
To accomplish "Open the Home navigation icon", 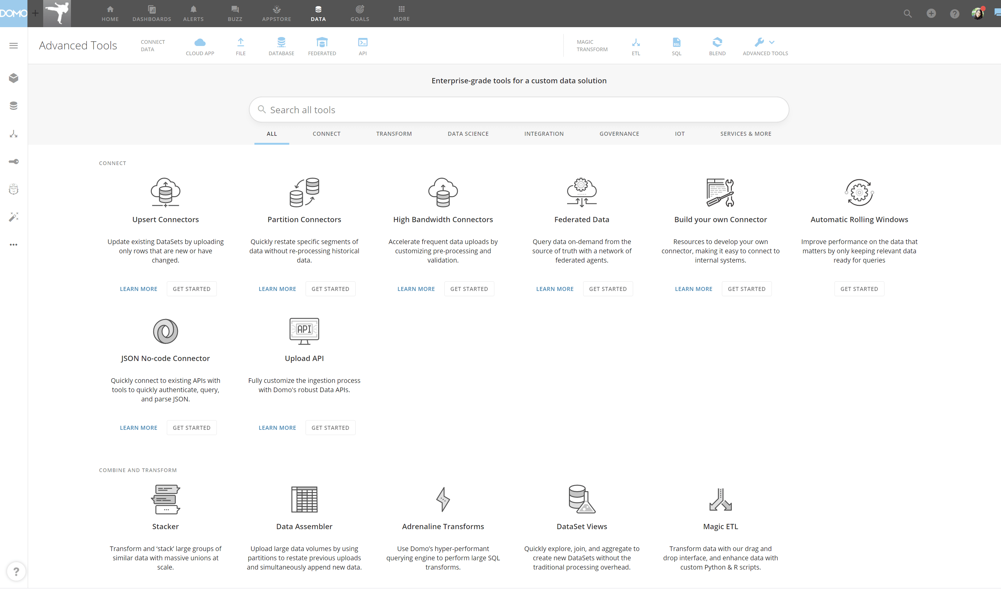I will click(x=110, y=9).
